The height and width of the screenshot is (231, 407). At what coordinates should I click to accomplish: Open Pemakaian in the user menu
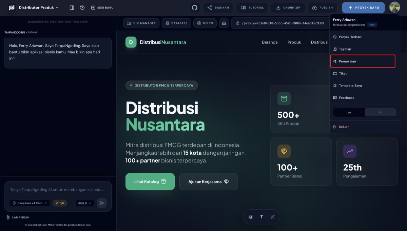point(363,61)
